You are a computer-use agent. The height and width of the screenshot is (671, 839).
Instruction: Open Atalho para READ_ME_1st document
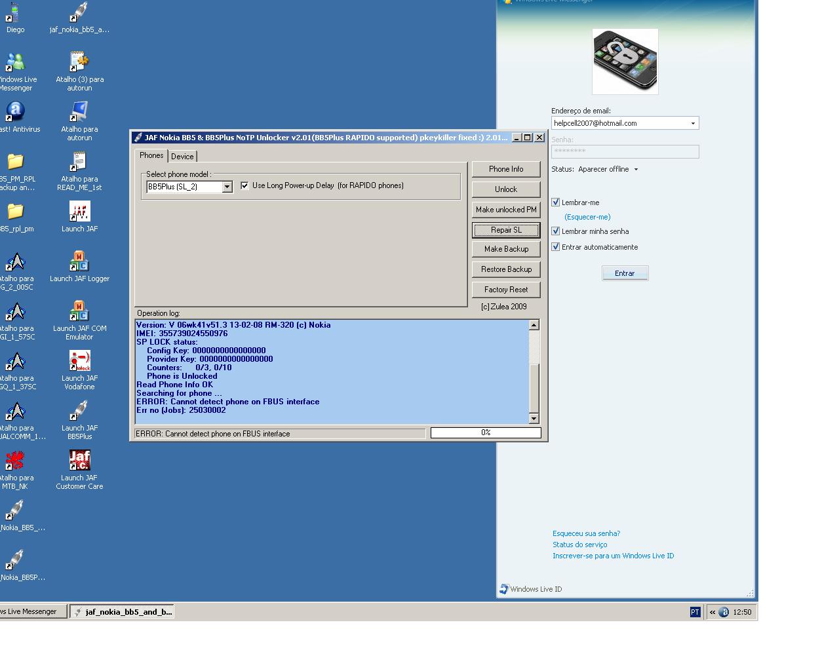(x=79, y=172)
